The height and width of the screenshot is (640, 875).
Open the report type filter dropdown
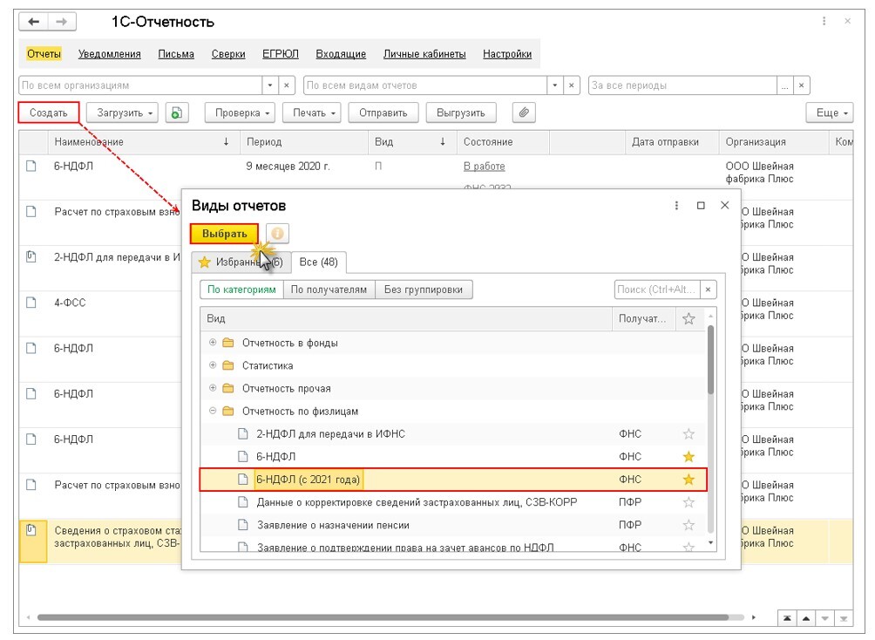pos(554,85)
